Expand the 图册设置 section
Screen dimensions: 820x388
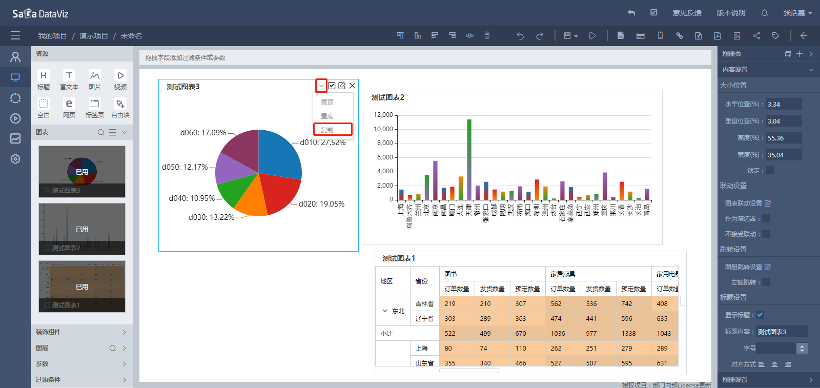pos(811,380)
